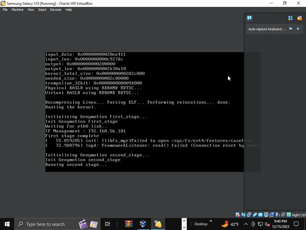Click the network adapters status icon

tap(249, 215)
